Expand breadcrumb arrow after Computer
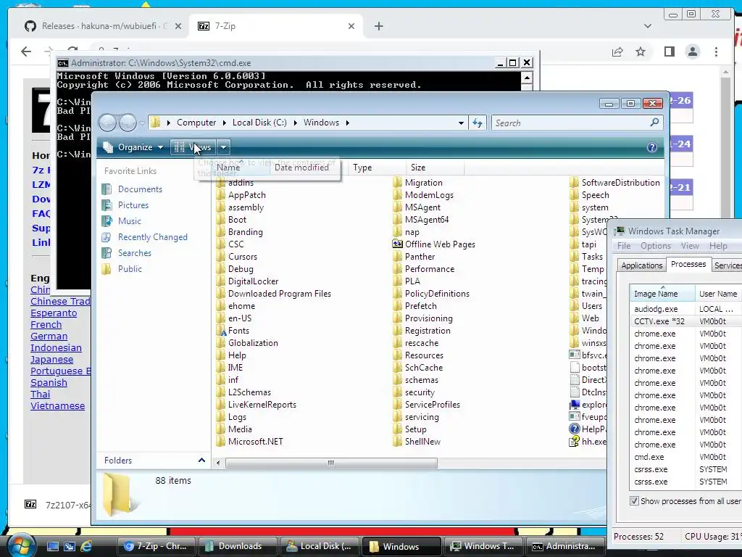This screenshot has height=557, width=742. [x=225, y=123]
